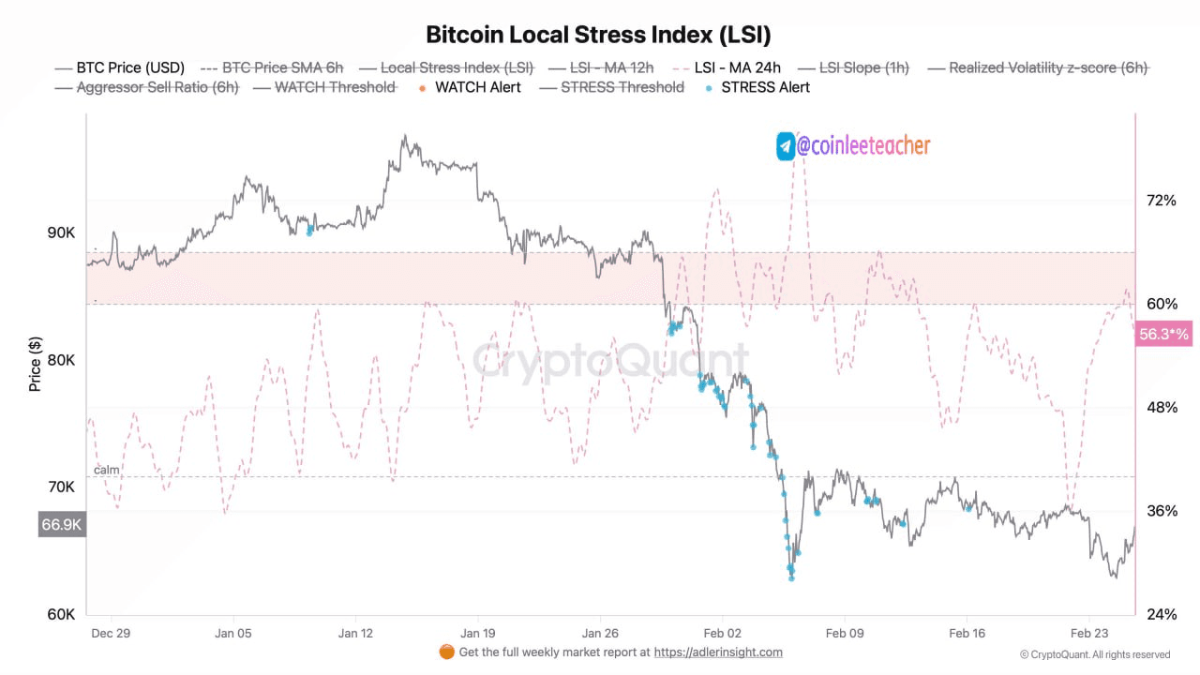Click the Telegram icon next to @coinleeteacher
This screenshot has width=1200, height=675.
[x=786, y=146]
